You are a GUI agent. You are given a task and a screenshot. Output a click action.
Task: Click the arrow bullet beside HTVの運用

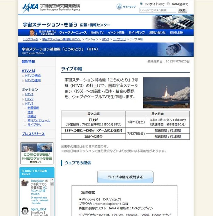[x=23, y=81]
